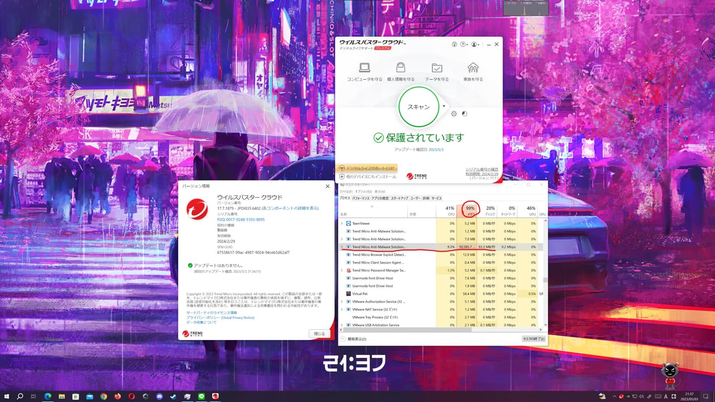Open データを守る folder section
This screenshot has height=402, width=715.
(437, 72)
